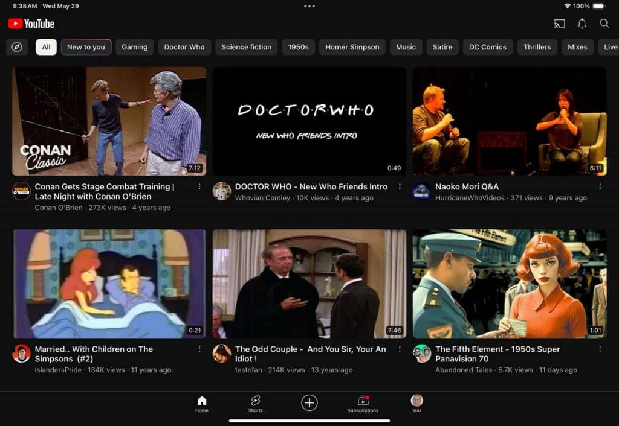Viewport: 619px width, 426px height.
Task: Open the notifications bell
Action: [x=582, y=24]
